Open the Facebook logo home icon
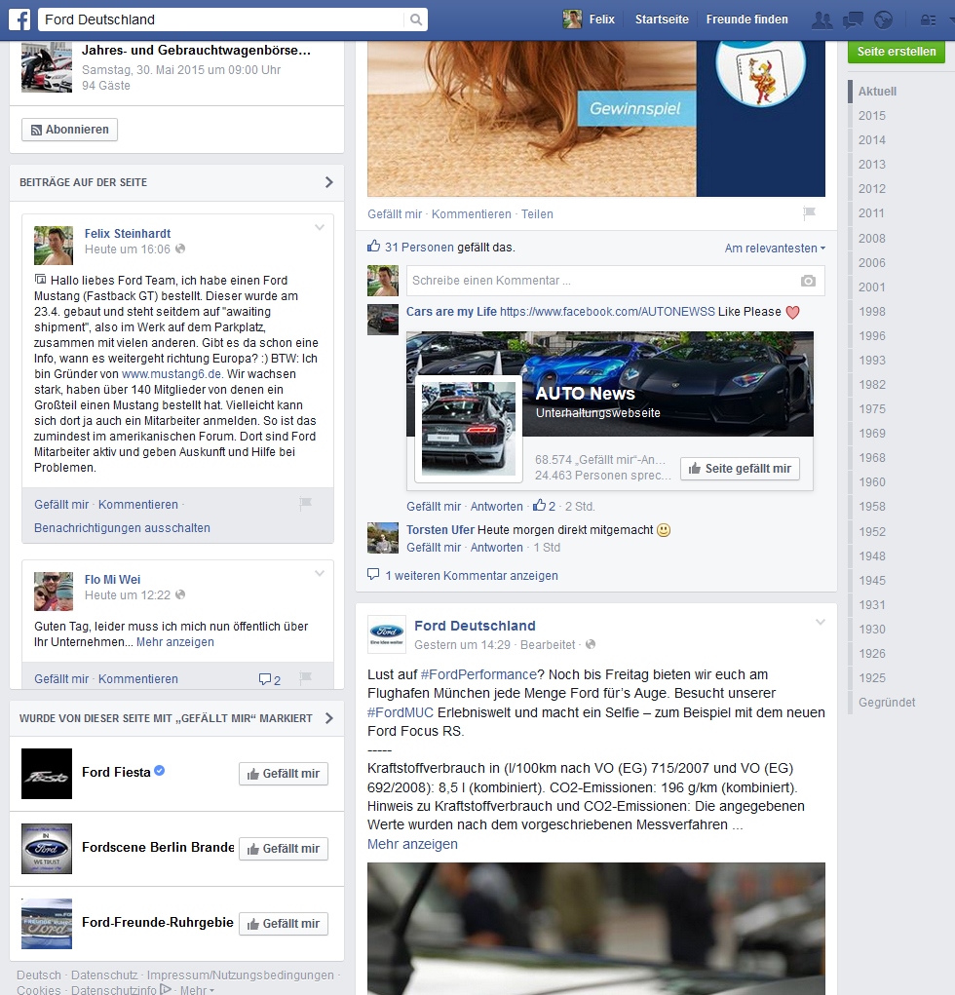The width and height of the screenshot is (955, 995). [x=19, y=19]
